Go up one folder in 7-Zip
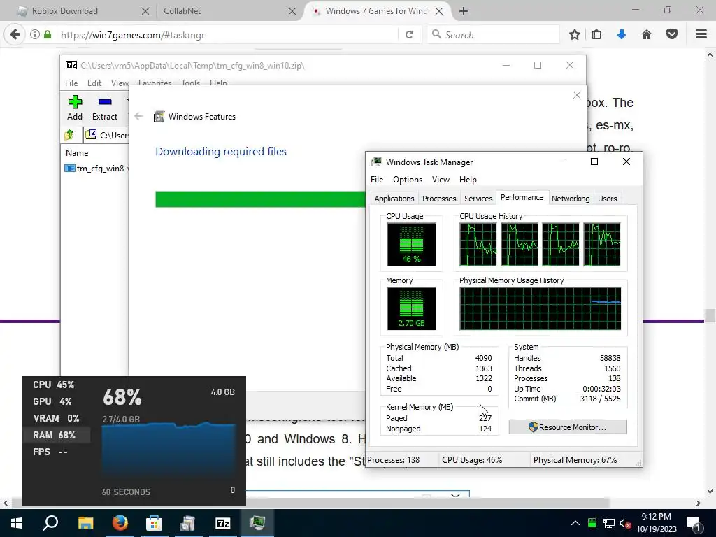The height and width of the screenshot is (537, 716). [69, 135]
